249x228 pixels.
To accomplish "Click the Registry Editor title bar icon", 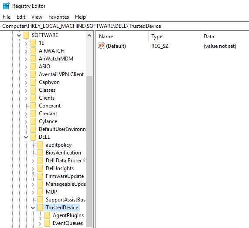I will 6,6.
